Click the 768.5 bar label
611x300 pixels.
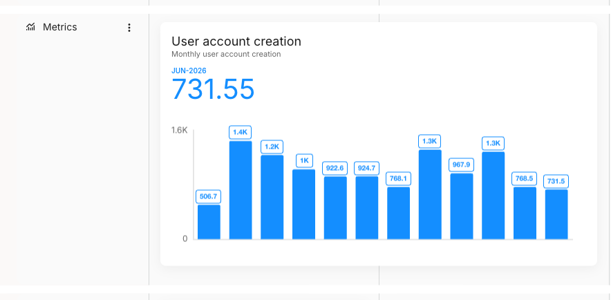pyautogui.click(x=524, y=179)
